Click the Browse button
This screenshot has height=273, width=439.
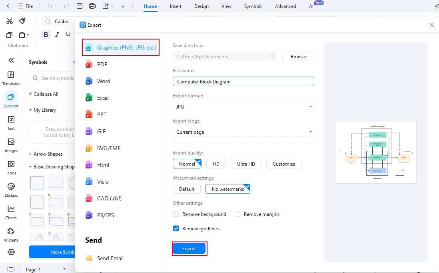point(298,56)
